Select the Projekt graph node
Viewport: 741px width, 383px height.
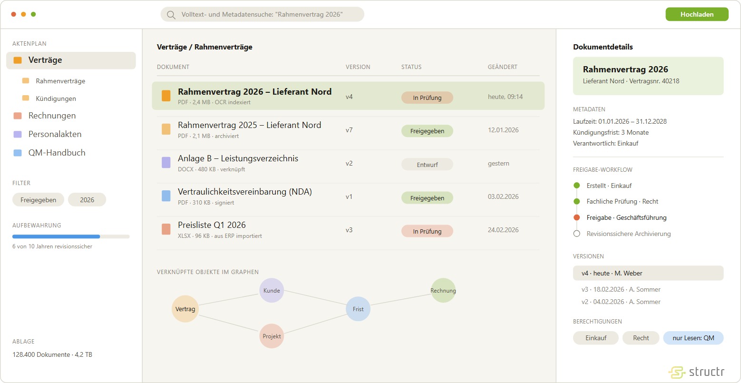pos(272,336)
